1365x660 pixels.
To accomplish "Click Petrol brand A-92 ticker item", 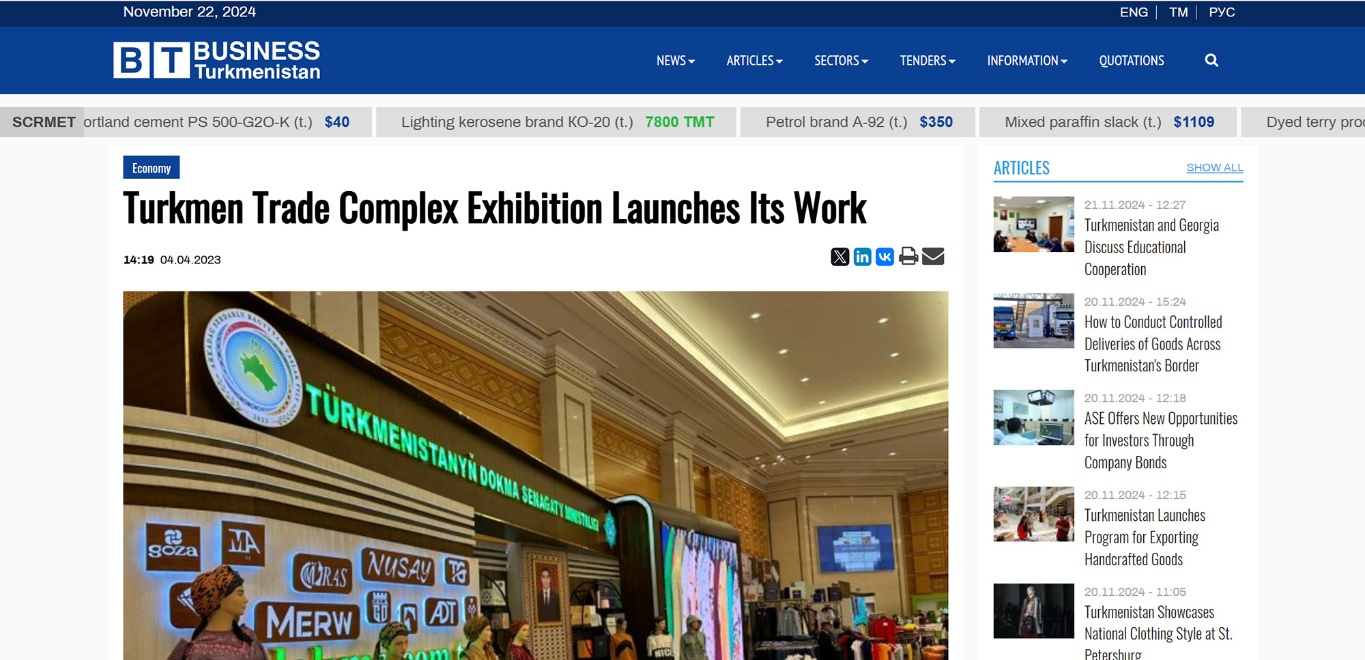I will pos(859,122).
